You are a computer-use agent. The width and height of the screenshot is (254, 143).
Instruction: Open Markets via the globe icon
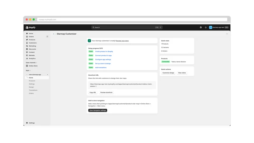pyautogui.click(x=27, y=55)
